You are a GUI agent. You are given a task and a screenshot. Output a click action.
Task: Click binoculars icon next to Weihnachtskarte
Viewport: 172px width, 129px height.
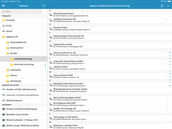(x=4, y=100)
